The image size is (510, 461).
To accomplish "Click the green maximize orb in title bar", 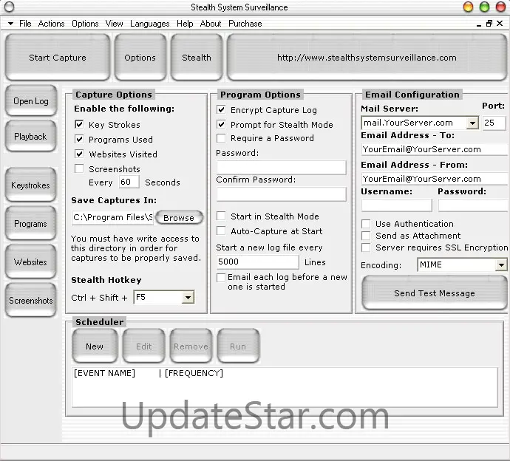I will coord(484,7).
